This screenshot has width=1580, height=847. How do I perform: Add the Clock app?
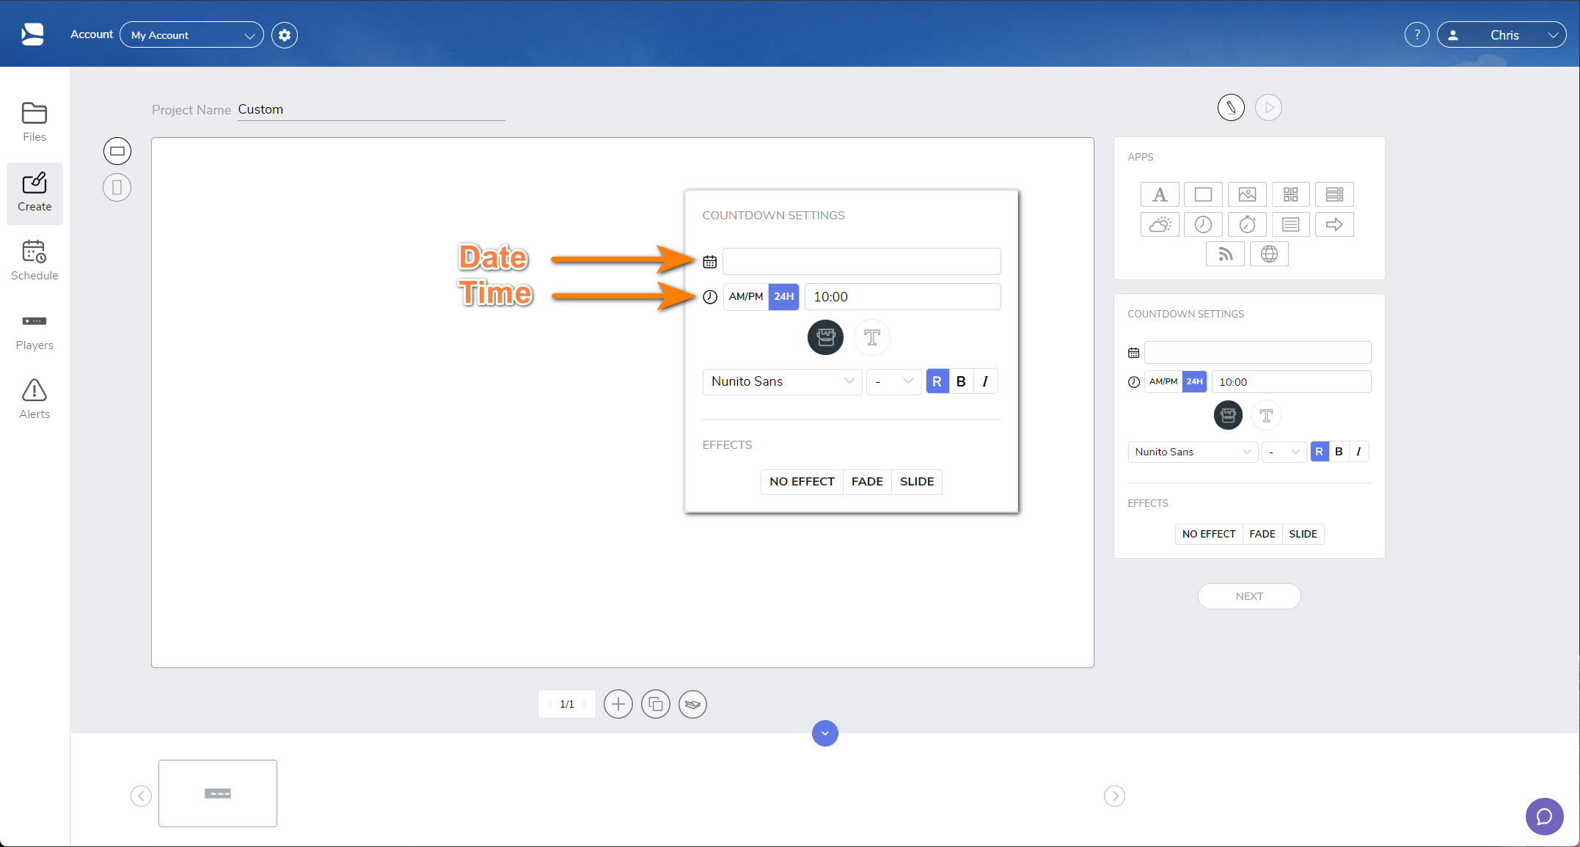tap(1204, 224)
